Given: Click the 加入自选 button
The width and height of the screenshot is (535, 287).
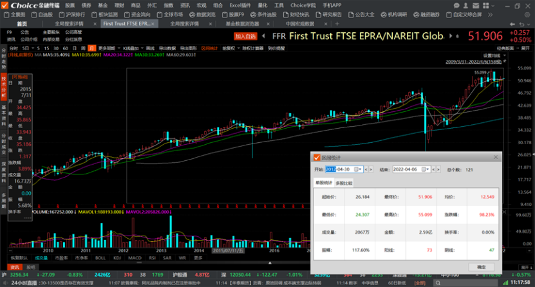Looking at the screenshot, I should (x=245, y=37).
